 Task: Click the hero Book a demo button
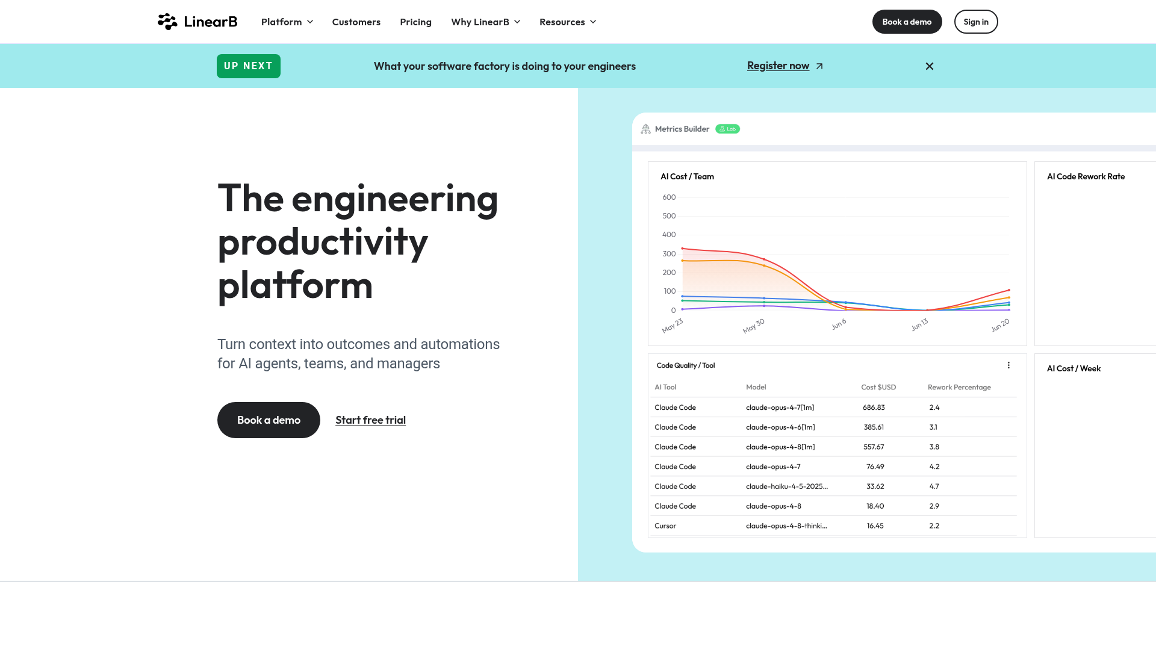(x=269, y=420)
